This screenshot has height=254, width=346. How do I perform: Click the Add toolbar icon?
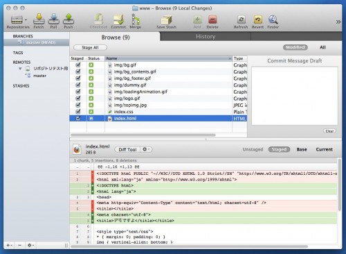point(197,19)
